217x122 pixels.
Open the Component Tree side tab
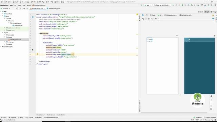pyautogui.click(x=140, y=106)
